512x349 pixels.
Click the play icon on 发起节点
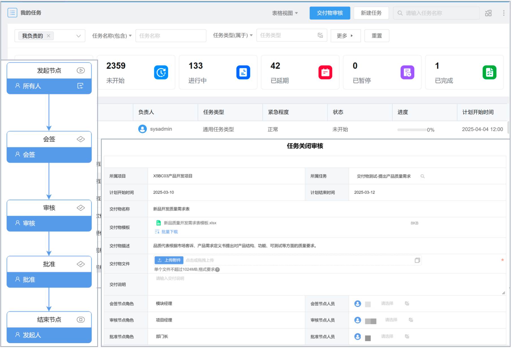[x=81, y=71]
